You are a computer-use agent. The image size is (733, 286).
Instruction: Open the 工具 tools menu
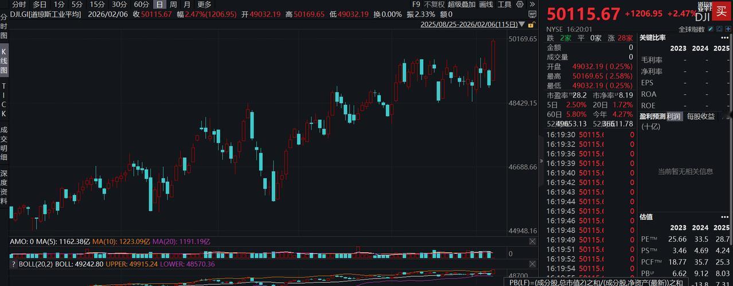(x=505, y=4)
